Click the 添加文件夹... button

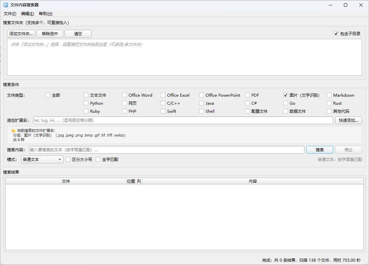21,33
